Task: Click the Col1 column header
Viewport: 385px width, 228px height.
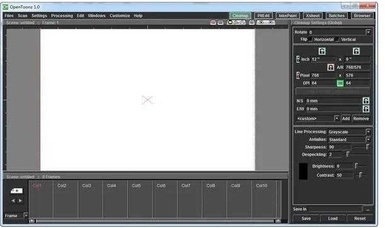Action: point(37,186)
